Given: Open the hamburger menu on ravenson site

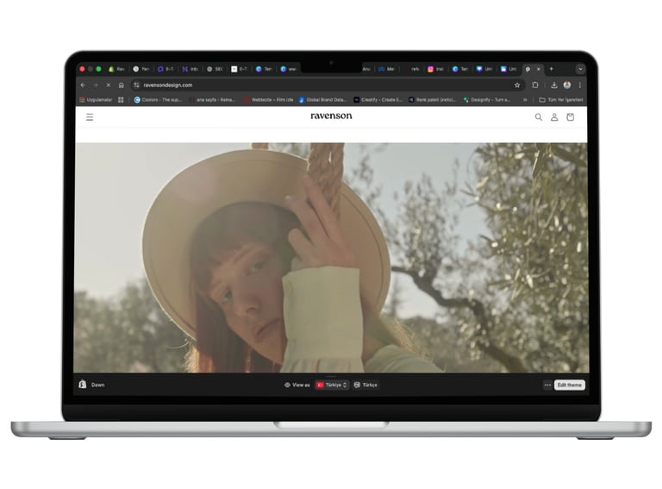Looking at the screenshot, I should [x=90, y=117].
